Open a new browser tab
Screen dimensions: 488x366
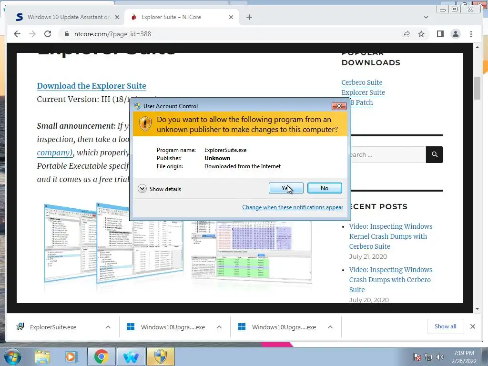[x=249, y=17]
